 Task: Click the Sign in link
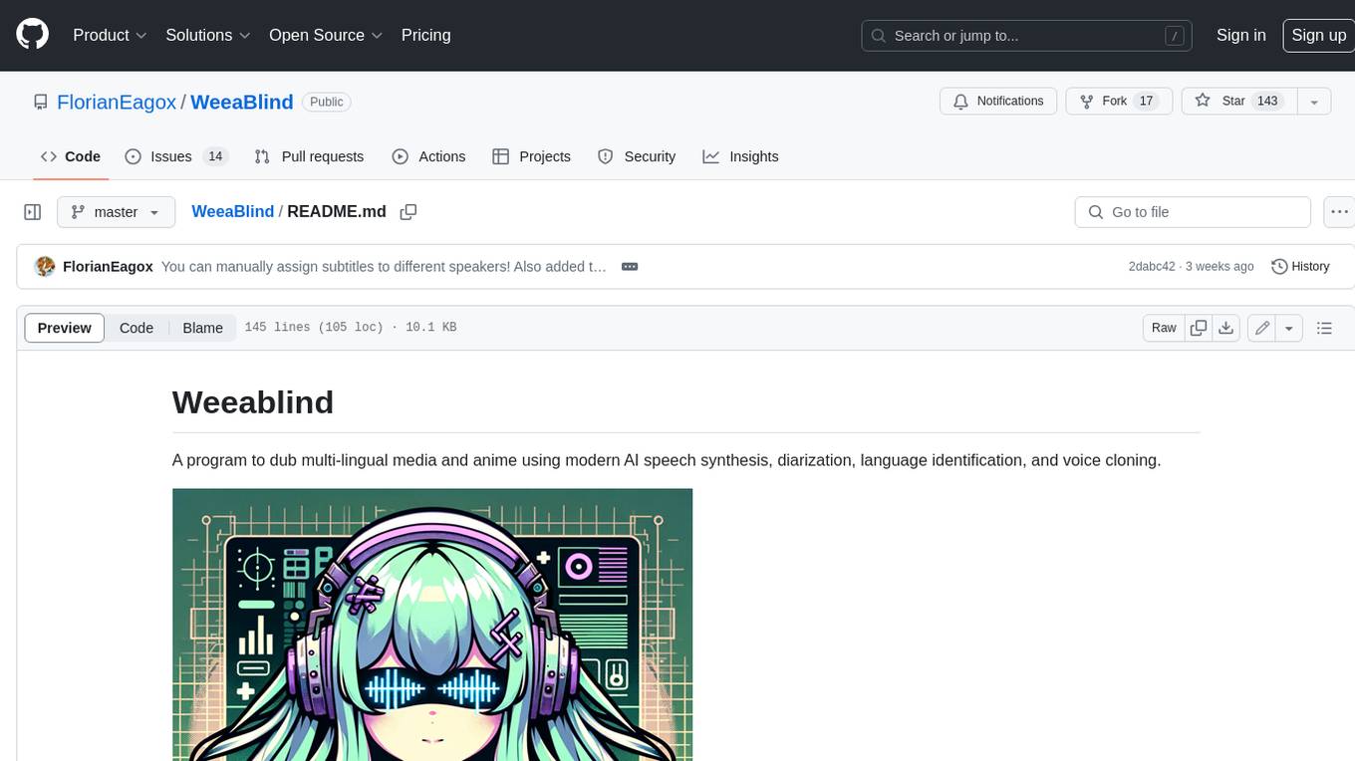coord(1240,35)
